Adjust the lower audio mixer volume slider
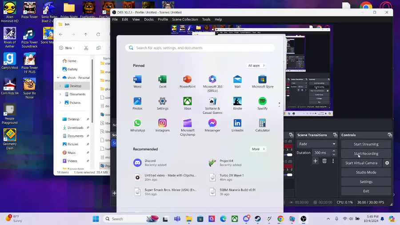Viewport: 400px width, 225px height. [x=289, y=175]
